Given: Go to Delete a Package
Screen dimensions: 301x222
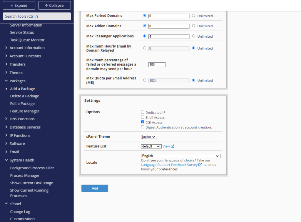Looking at the screenshot, I should [x=25, y=96].
